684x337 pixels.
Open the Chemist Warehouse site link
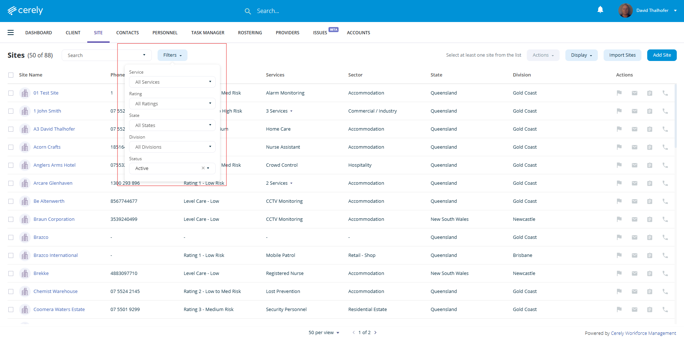click(x=56, y=292)
